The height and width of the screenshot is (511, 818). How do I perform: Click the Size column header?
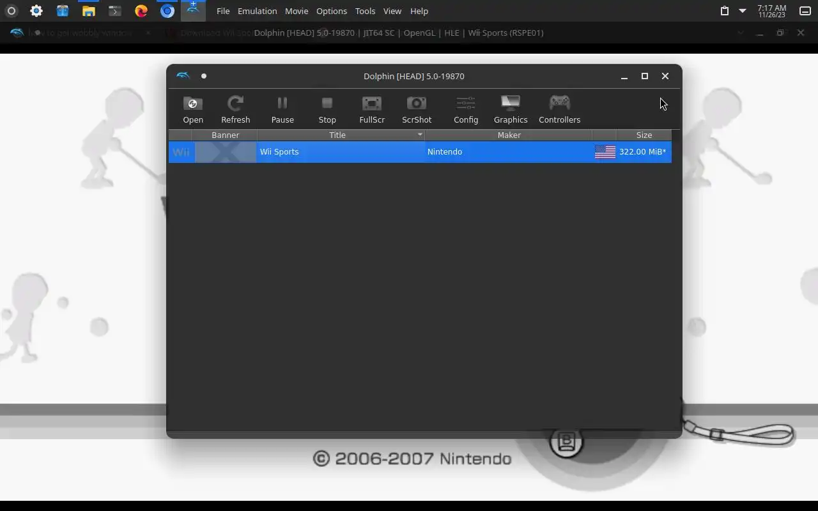pyautogui.click(x=644, y=135)
